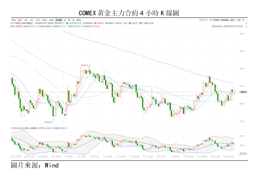Select the 日 daily period tab

(x=65, y=20)
